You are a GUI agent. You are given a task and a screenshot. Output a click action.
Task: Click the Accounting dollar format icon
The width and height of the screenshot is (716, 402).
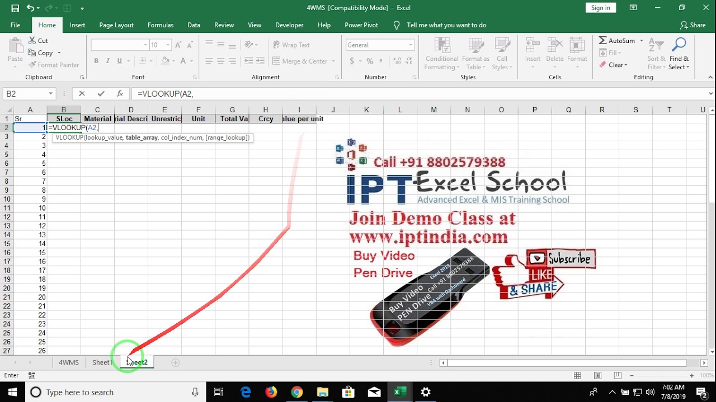pyautogui.click(x=352, y=61)
